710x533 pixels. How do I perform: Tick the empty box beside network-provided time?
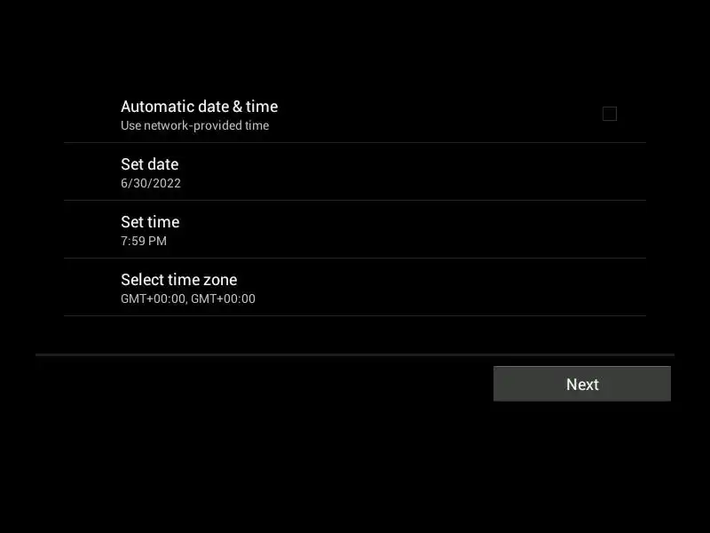[610, 114]
